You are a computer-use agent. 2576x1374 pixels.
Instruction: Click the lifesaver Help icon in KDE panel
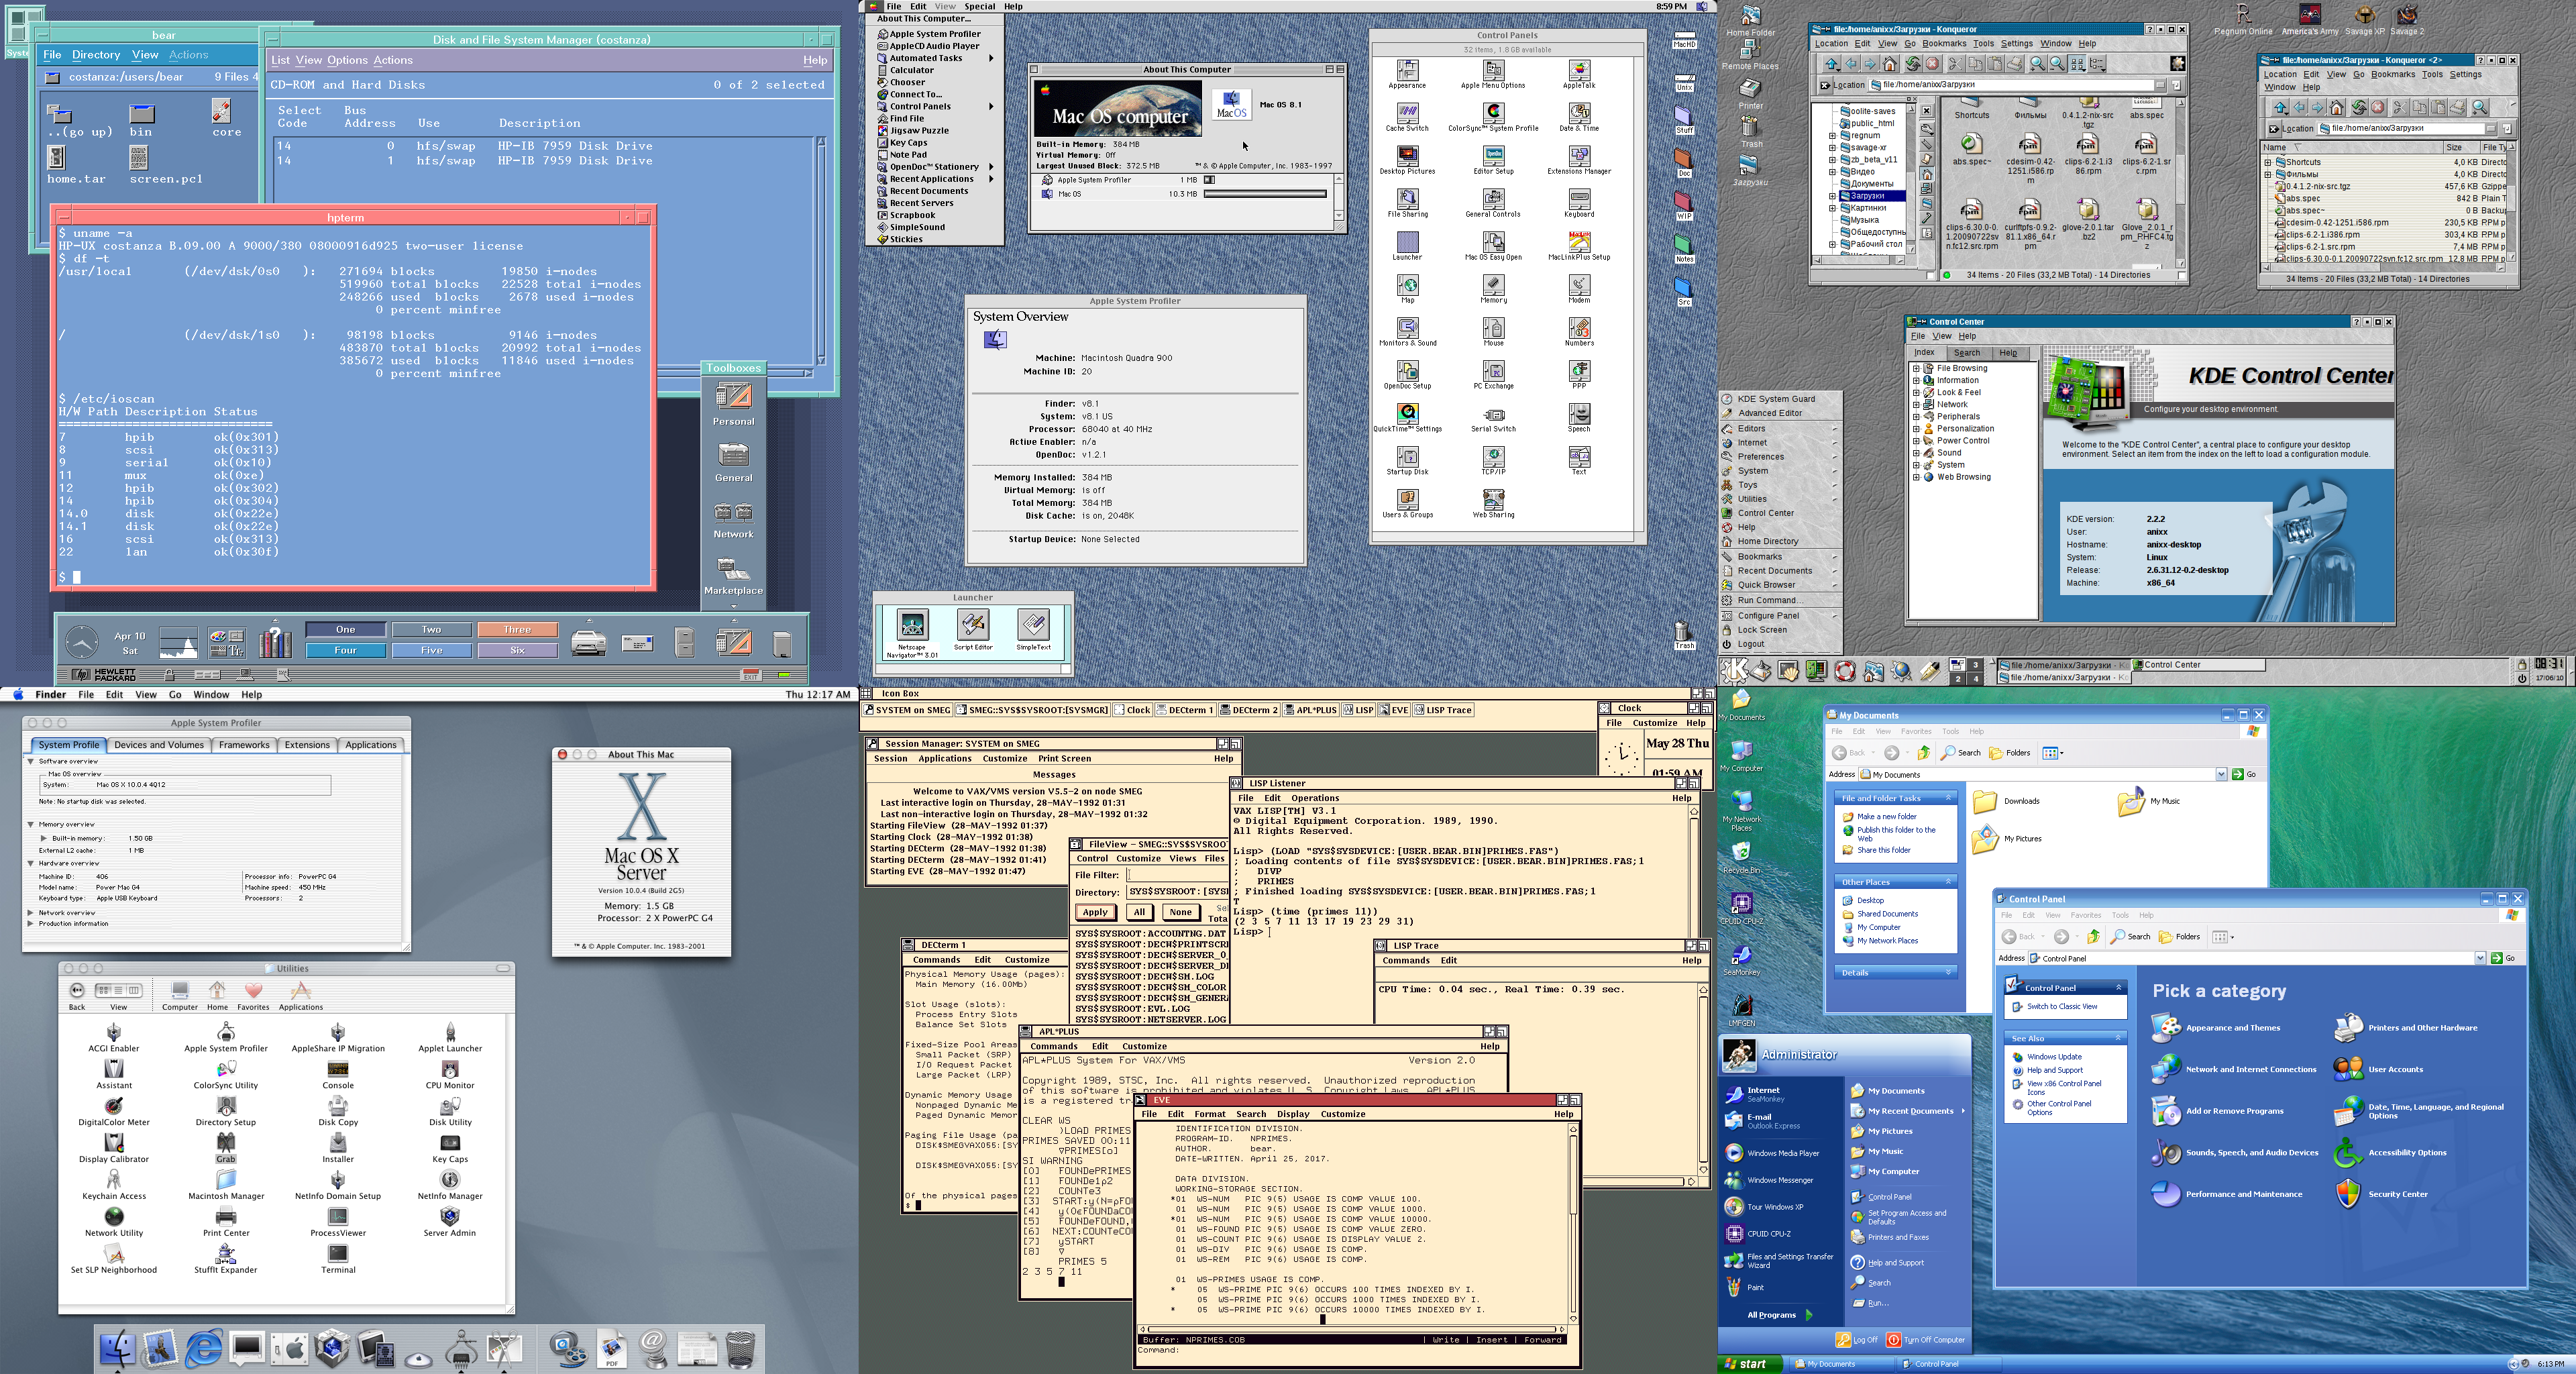coord(1844,671)
